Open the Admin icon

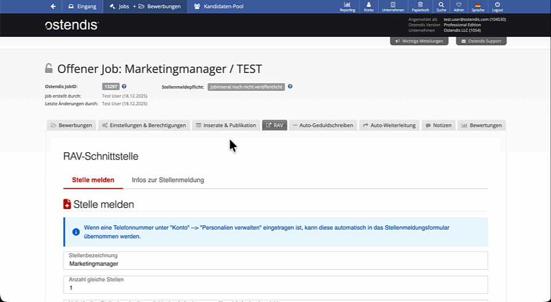[x=459, y=6]
